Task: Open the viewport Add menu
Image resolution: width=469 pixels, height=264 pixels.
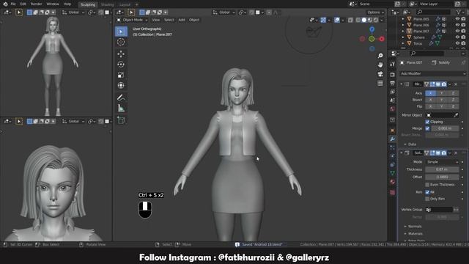Action: click(182, 20)
